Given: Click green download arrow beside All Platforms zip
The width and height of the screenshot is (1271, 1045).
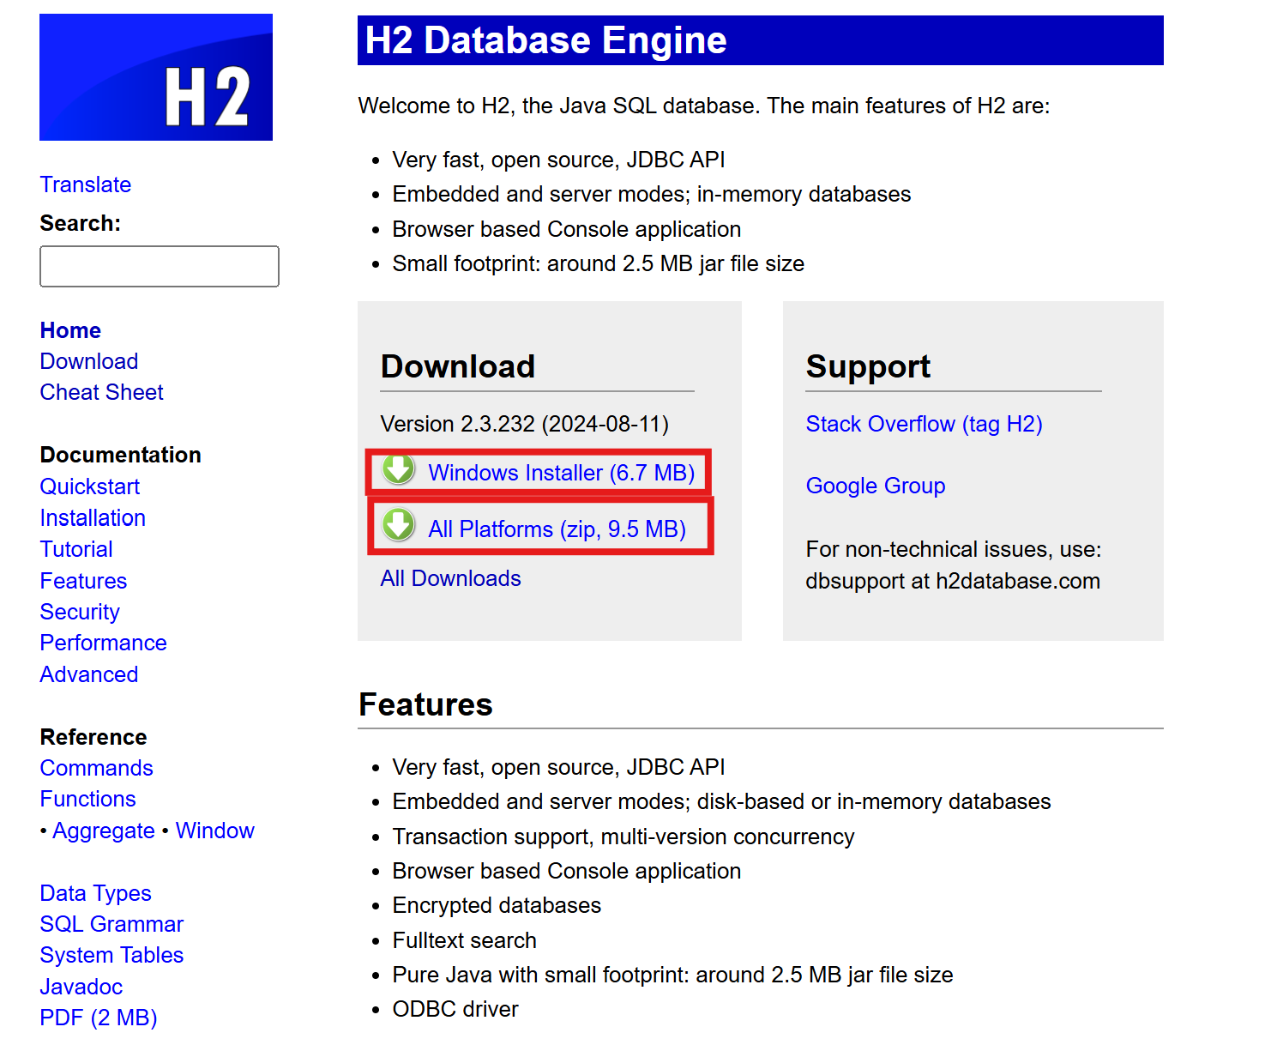Looking at the screenshot, I should click(x=398, y=525).
